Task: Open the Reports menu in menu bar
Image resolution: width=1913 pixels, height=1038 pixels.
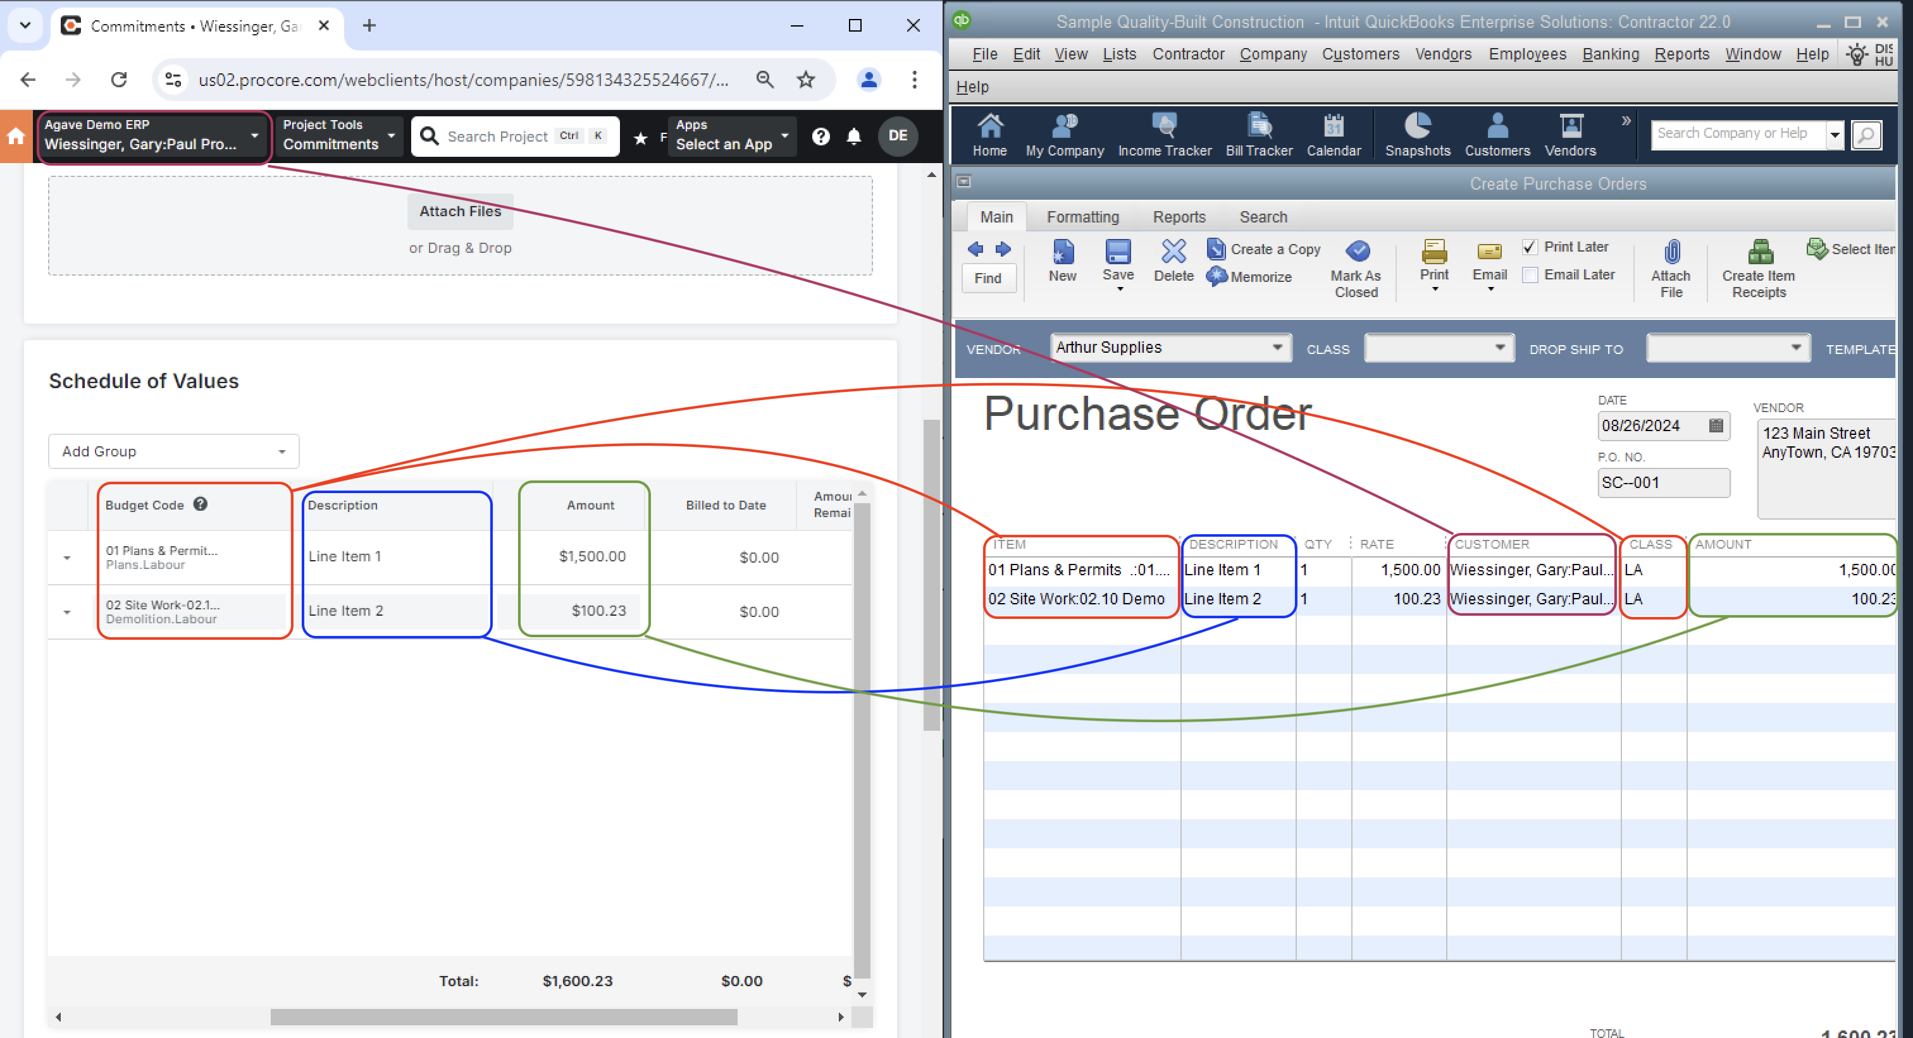Action: coord(1681,54)
